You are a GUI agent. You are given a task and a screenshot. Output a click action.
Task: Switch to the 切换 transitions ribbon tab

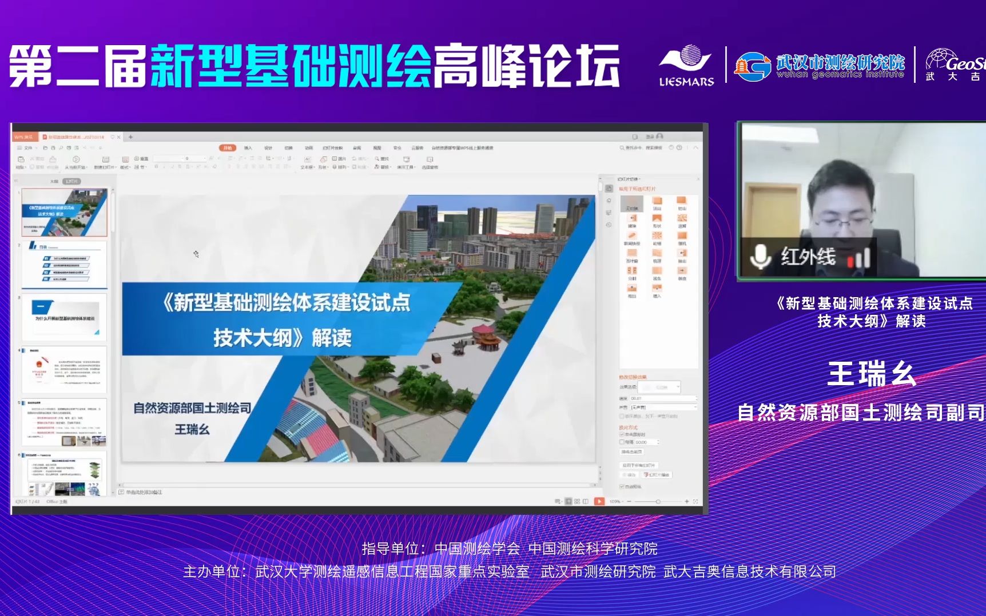point(288,148)
